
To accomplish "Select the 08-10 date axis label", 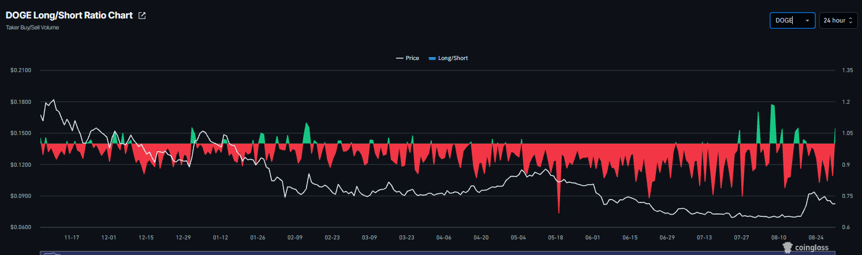I will (779, 237).
